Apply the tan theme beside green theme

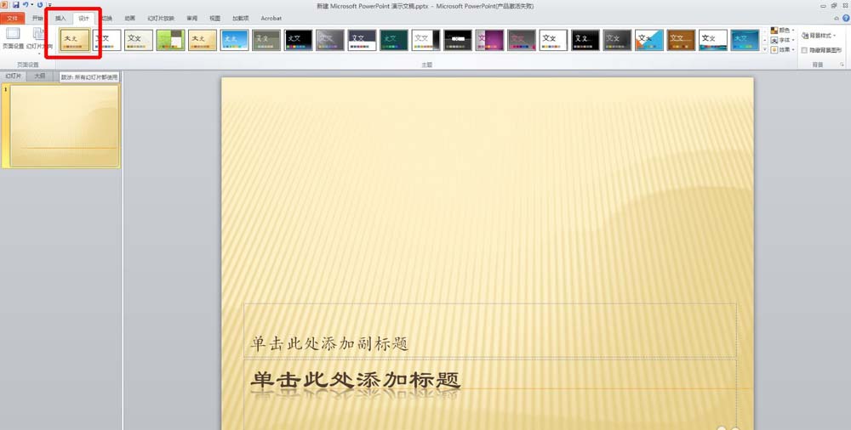[x=203, y=40]
